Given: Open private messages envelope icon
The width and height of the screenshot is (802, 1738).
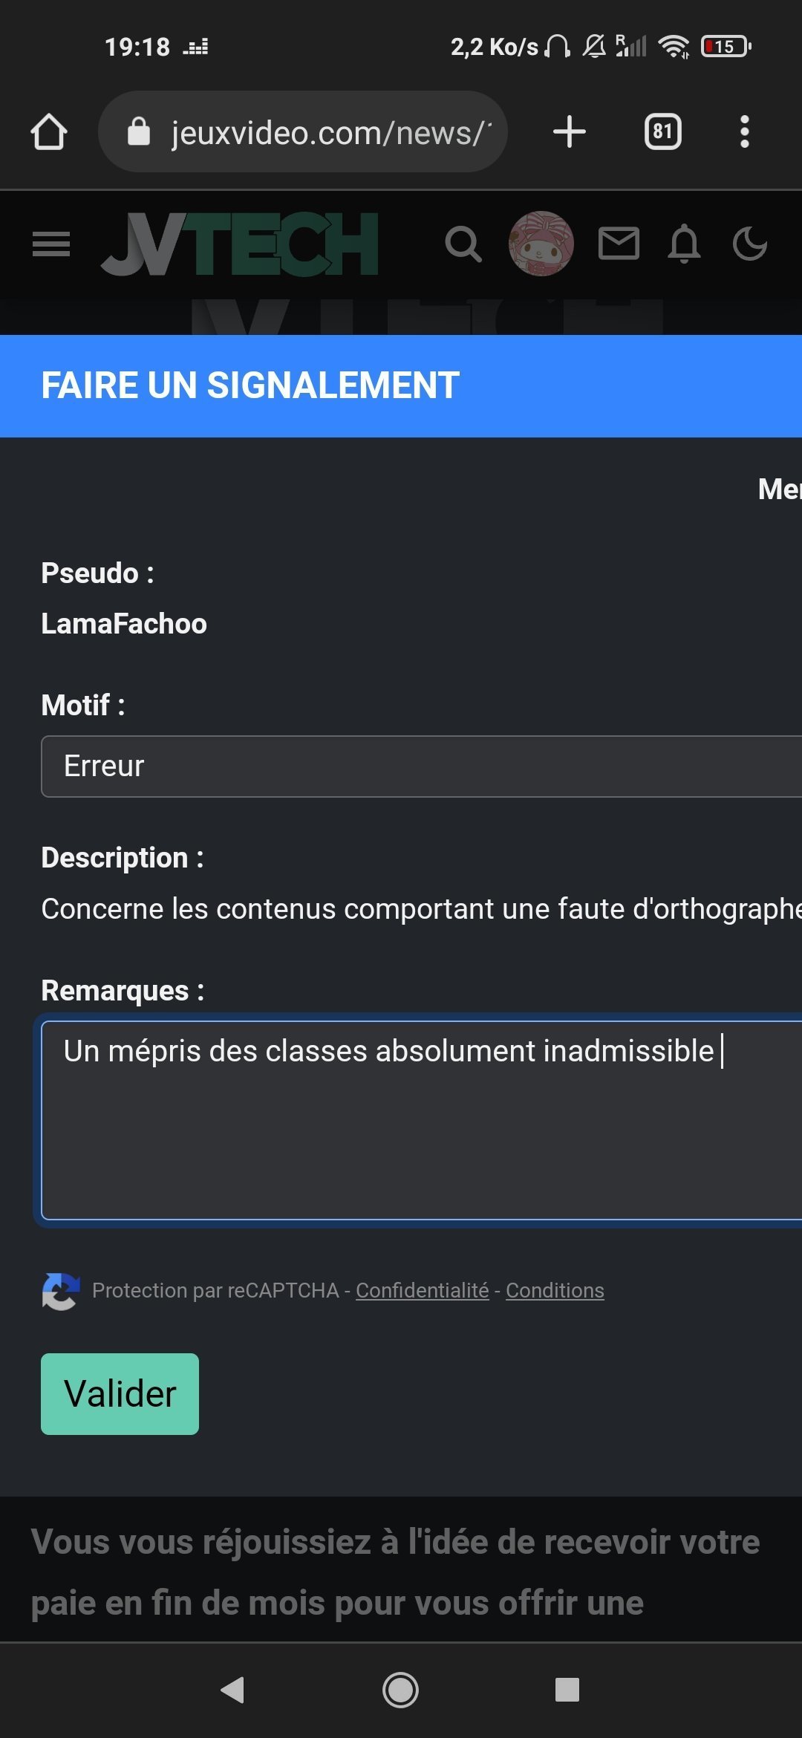Looking at the screenshot, I should coord(619,244).
